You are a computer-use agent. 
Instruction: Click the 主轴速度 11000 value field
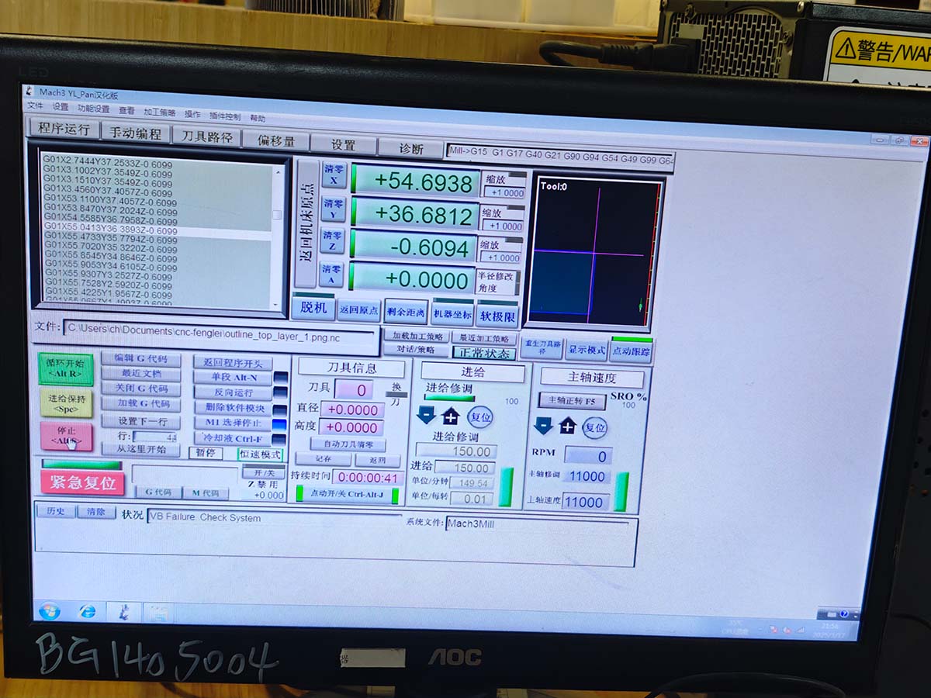(585, 503)
